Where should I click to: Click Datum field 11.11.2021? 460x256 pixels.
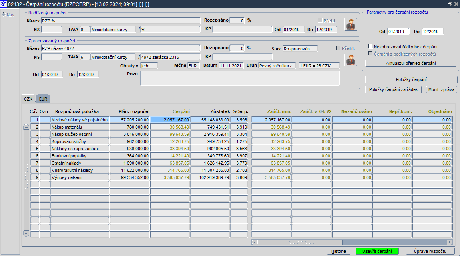[x=231, y=66]
